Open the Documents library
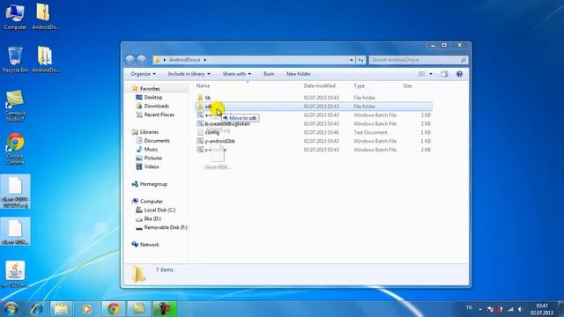Viewport: 564px width, 317px height. (x=157, y=141)
